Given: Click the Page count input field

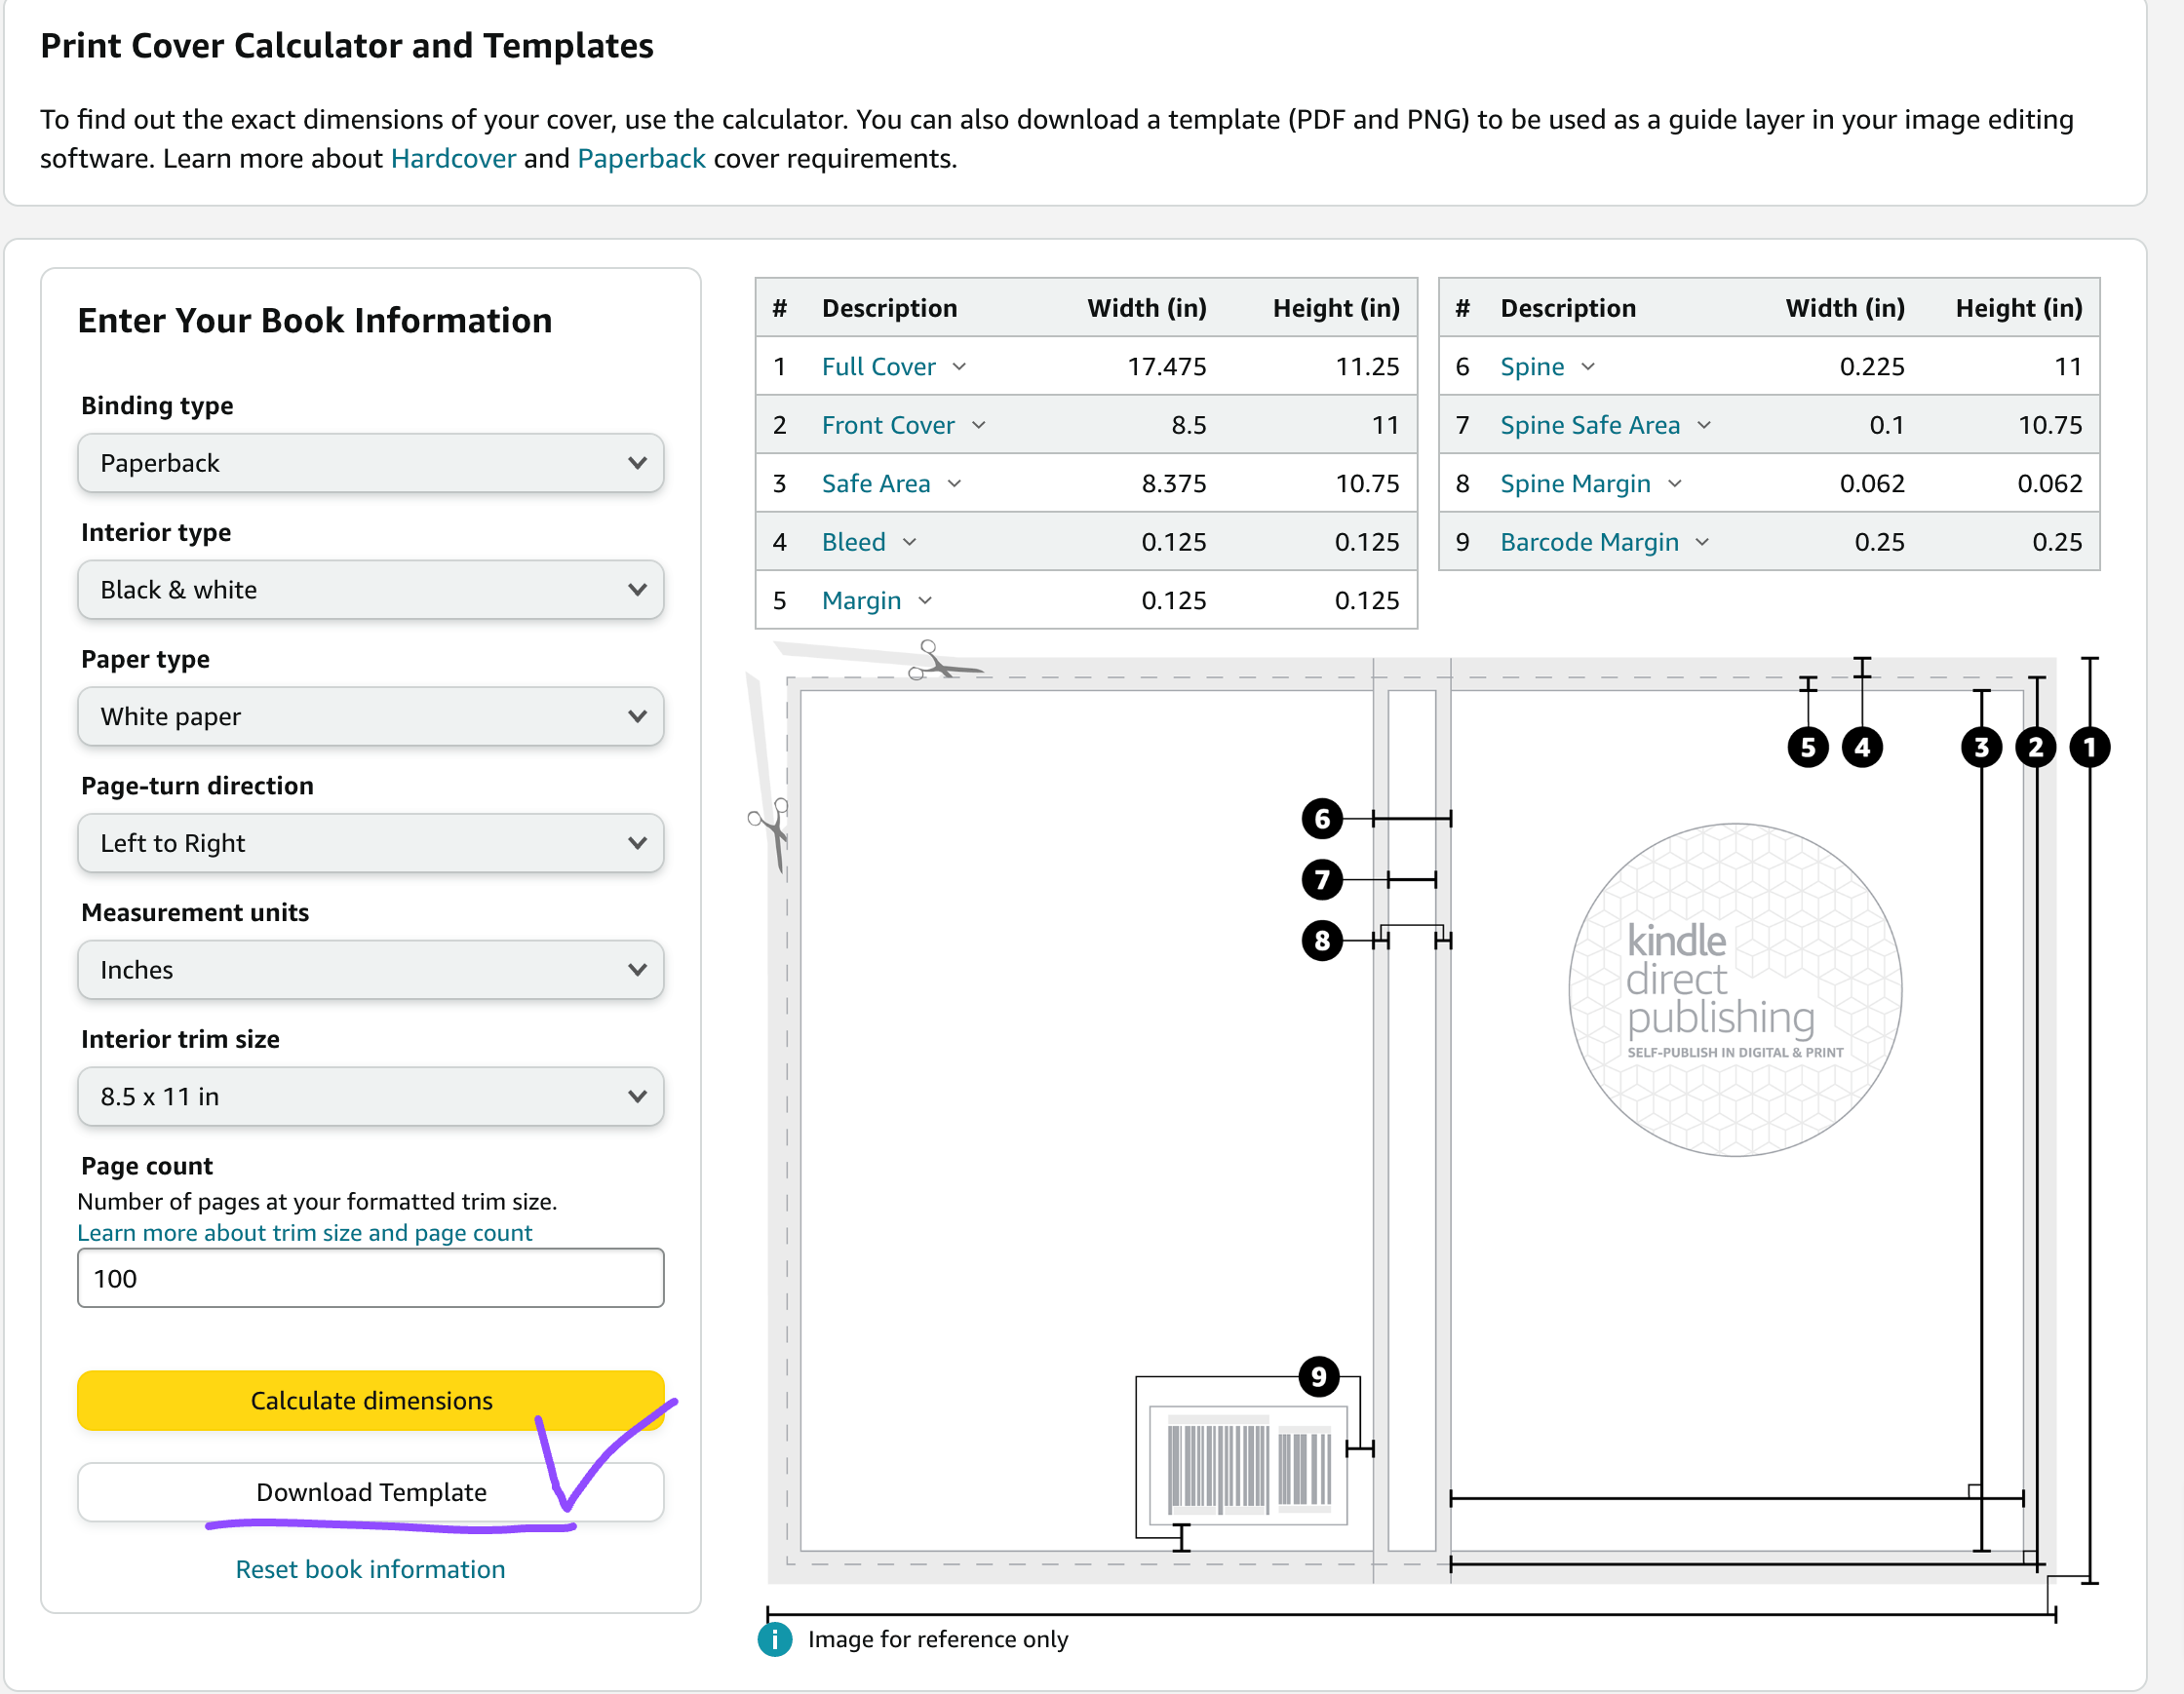Looking at the screenshot, I should pyautogui.click(x=370, y=1278).
